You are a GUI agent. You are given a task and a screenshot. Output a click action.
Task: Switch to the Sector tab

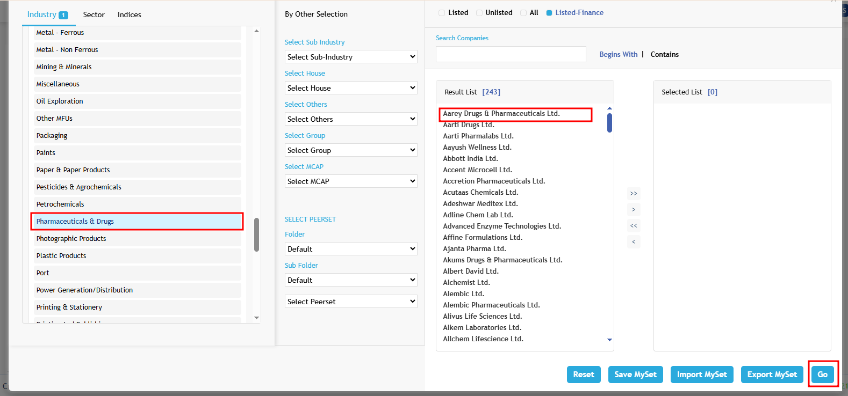click(x=94, y=14)
